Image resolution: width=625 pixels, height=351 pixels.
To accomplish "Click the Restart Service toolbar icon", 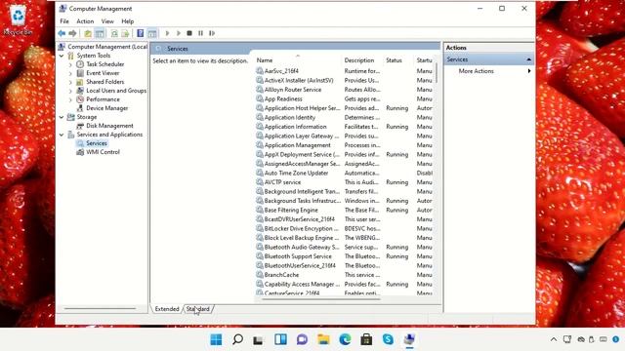I will [212, 33].
